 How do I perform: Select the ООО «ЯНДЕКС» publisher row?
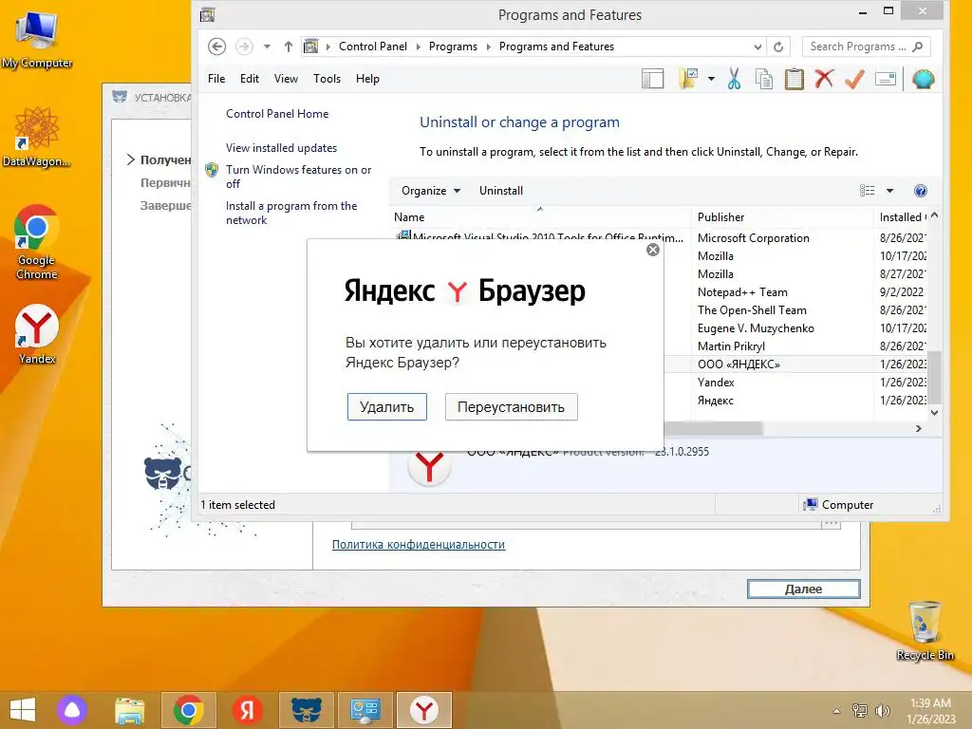pos(738,364)
